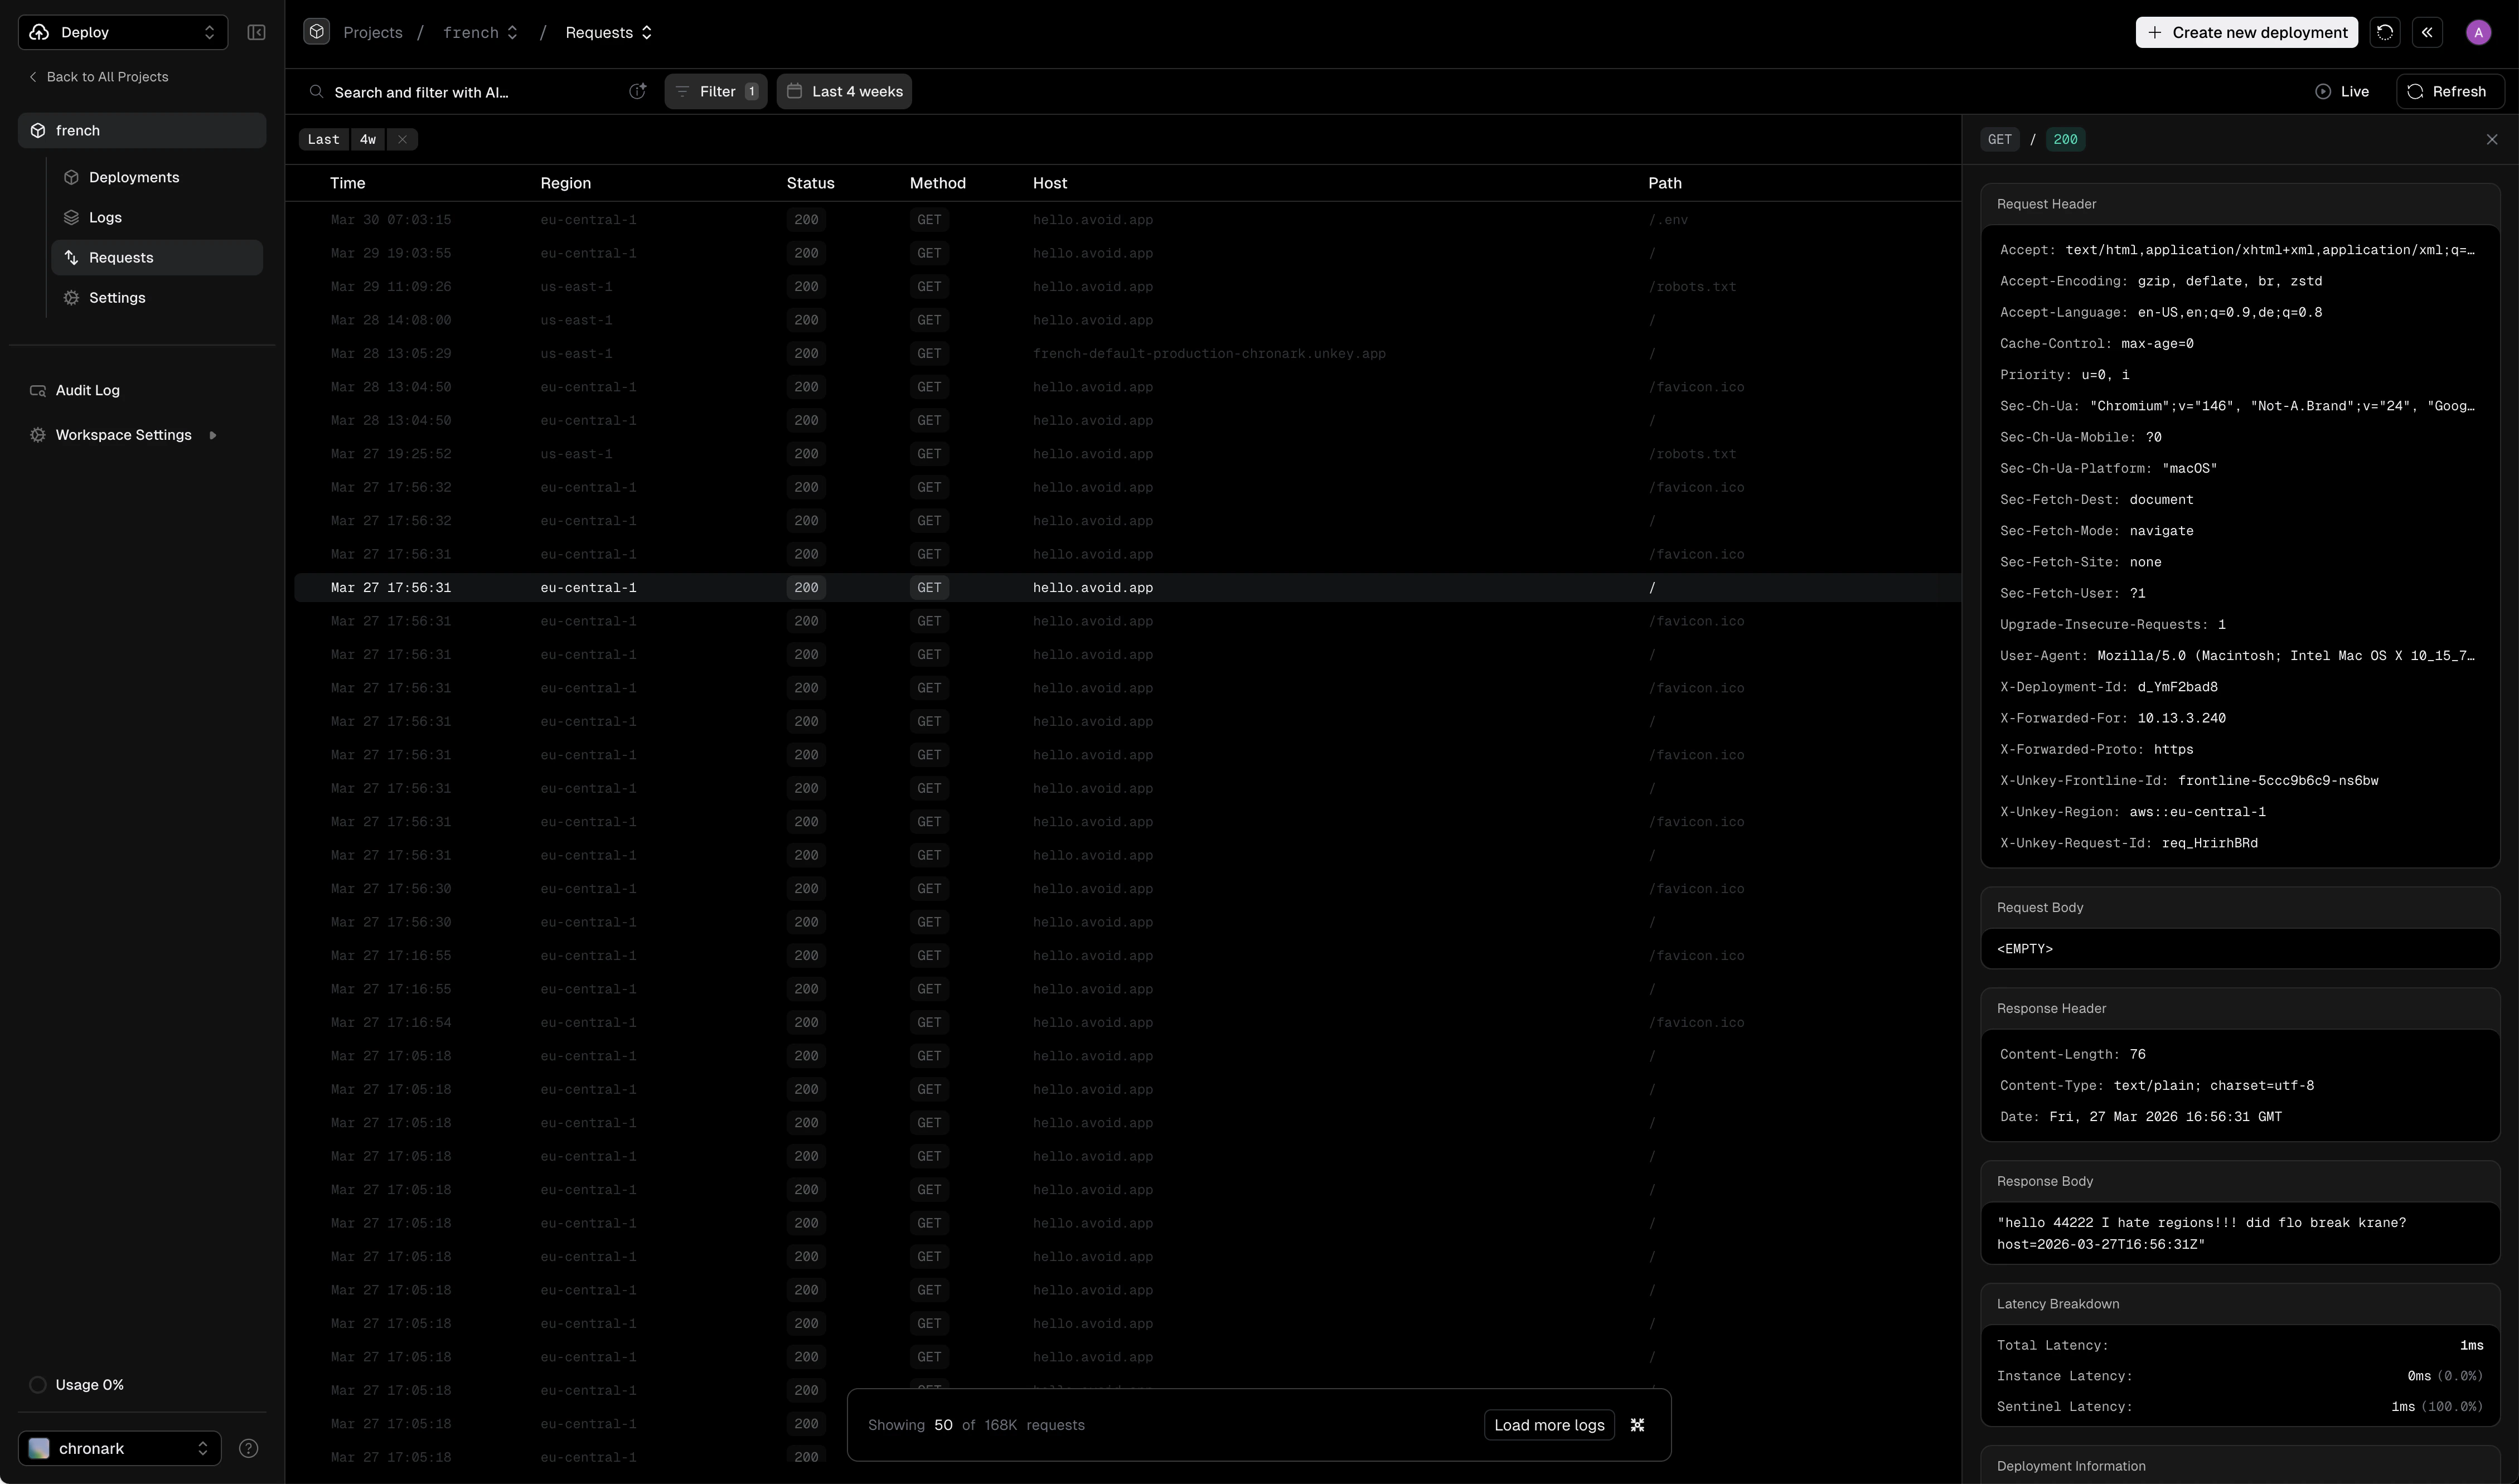Open the Last 4 weeks time range picker

(843, 91)
